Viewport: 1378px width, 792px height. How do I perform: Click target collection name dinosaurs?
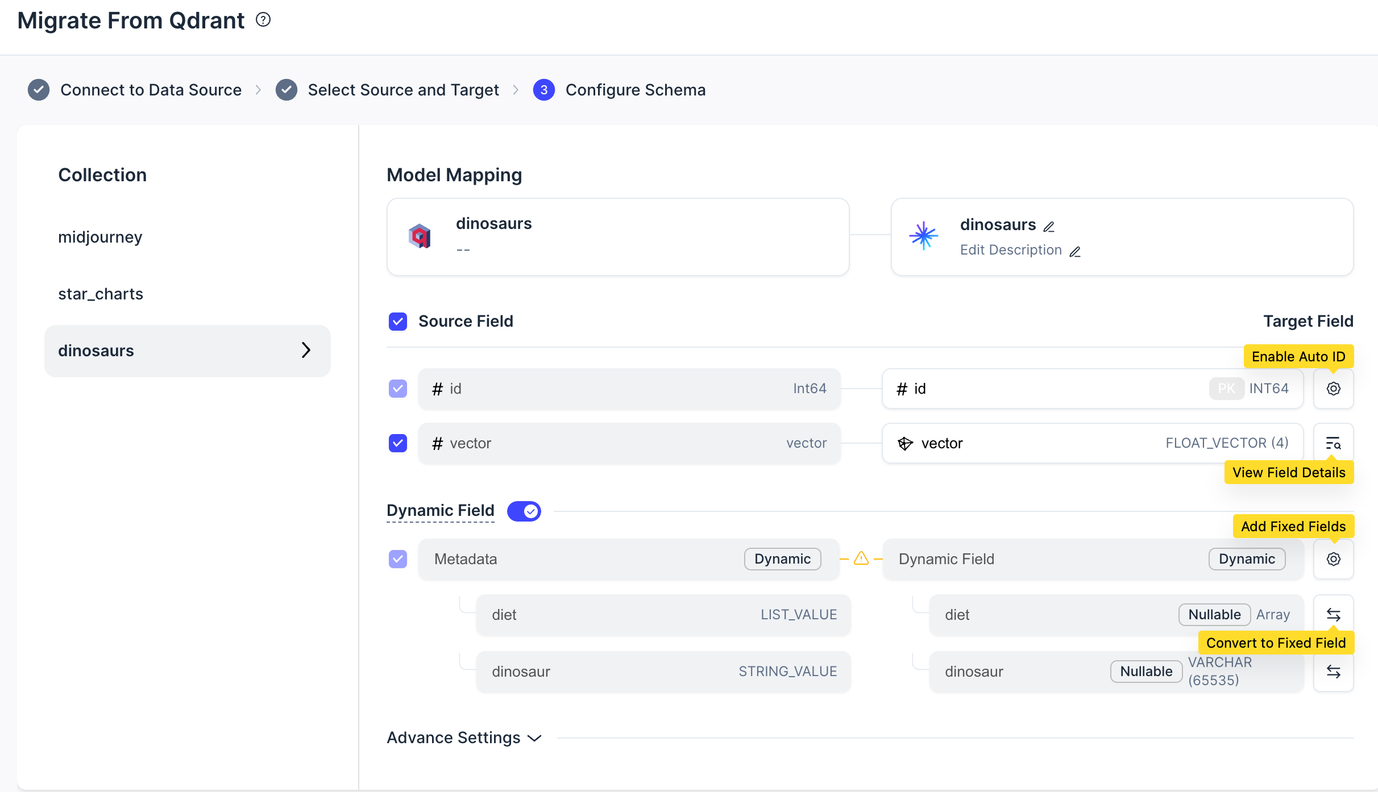(x=998, y=224)
